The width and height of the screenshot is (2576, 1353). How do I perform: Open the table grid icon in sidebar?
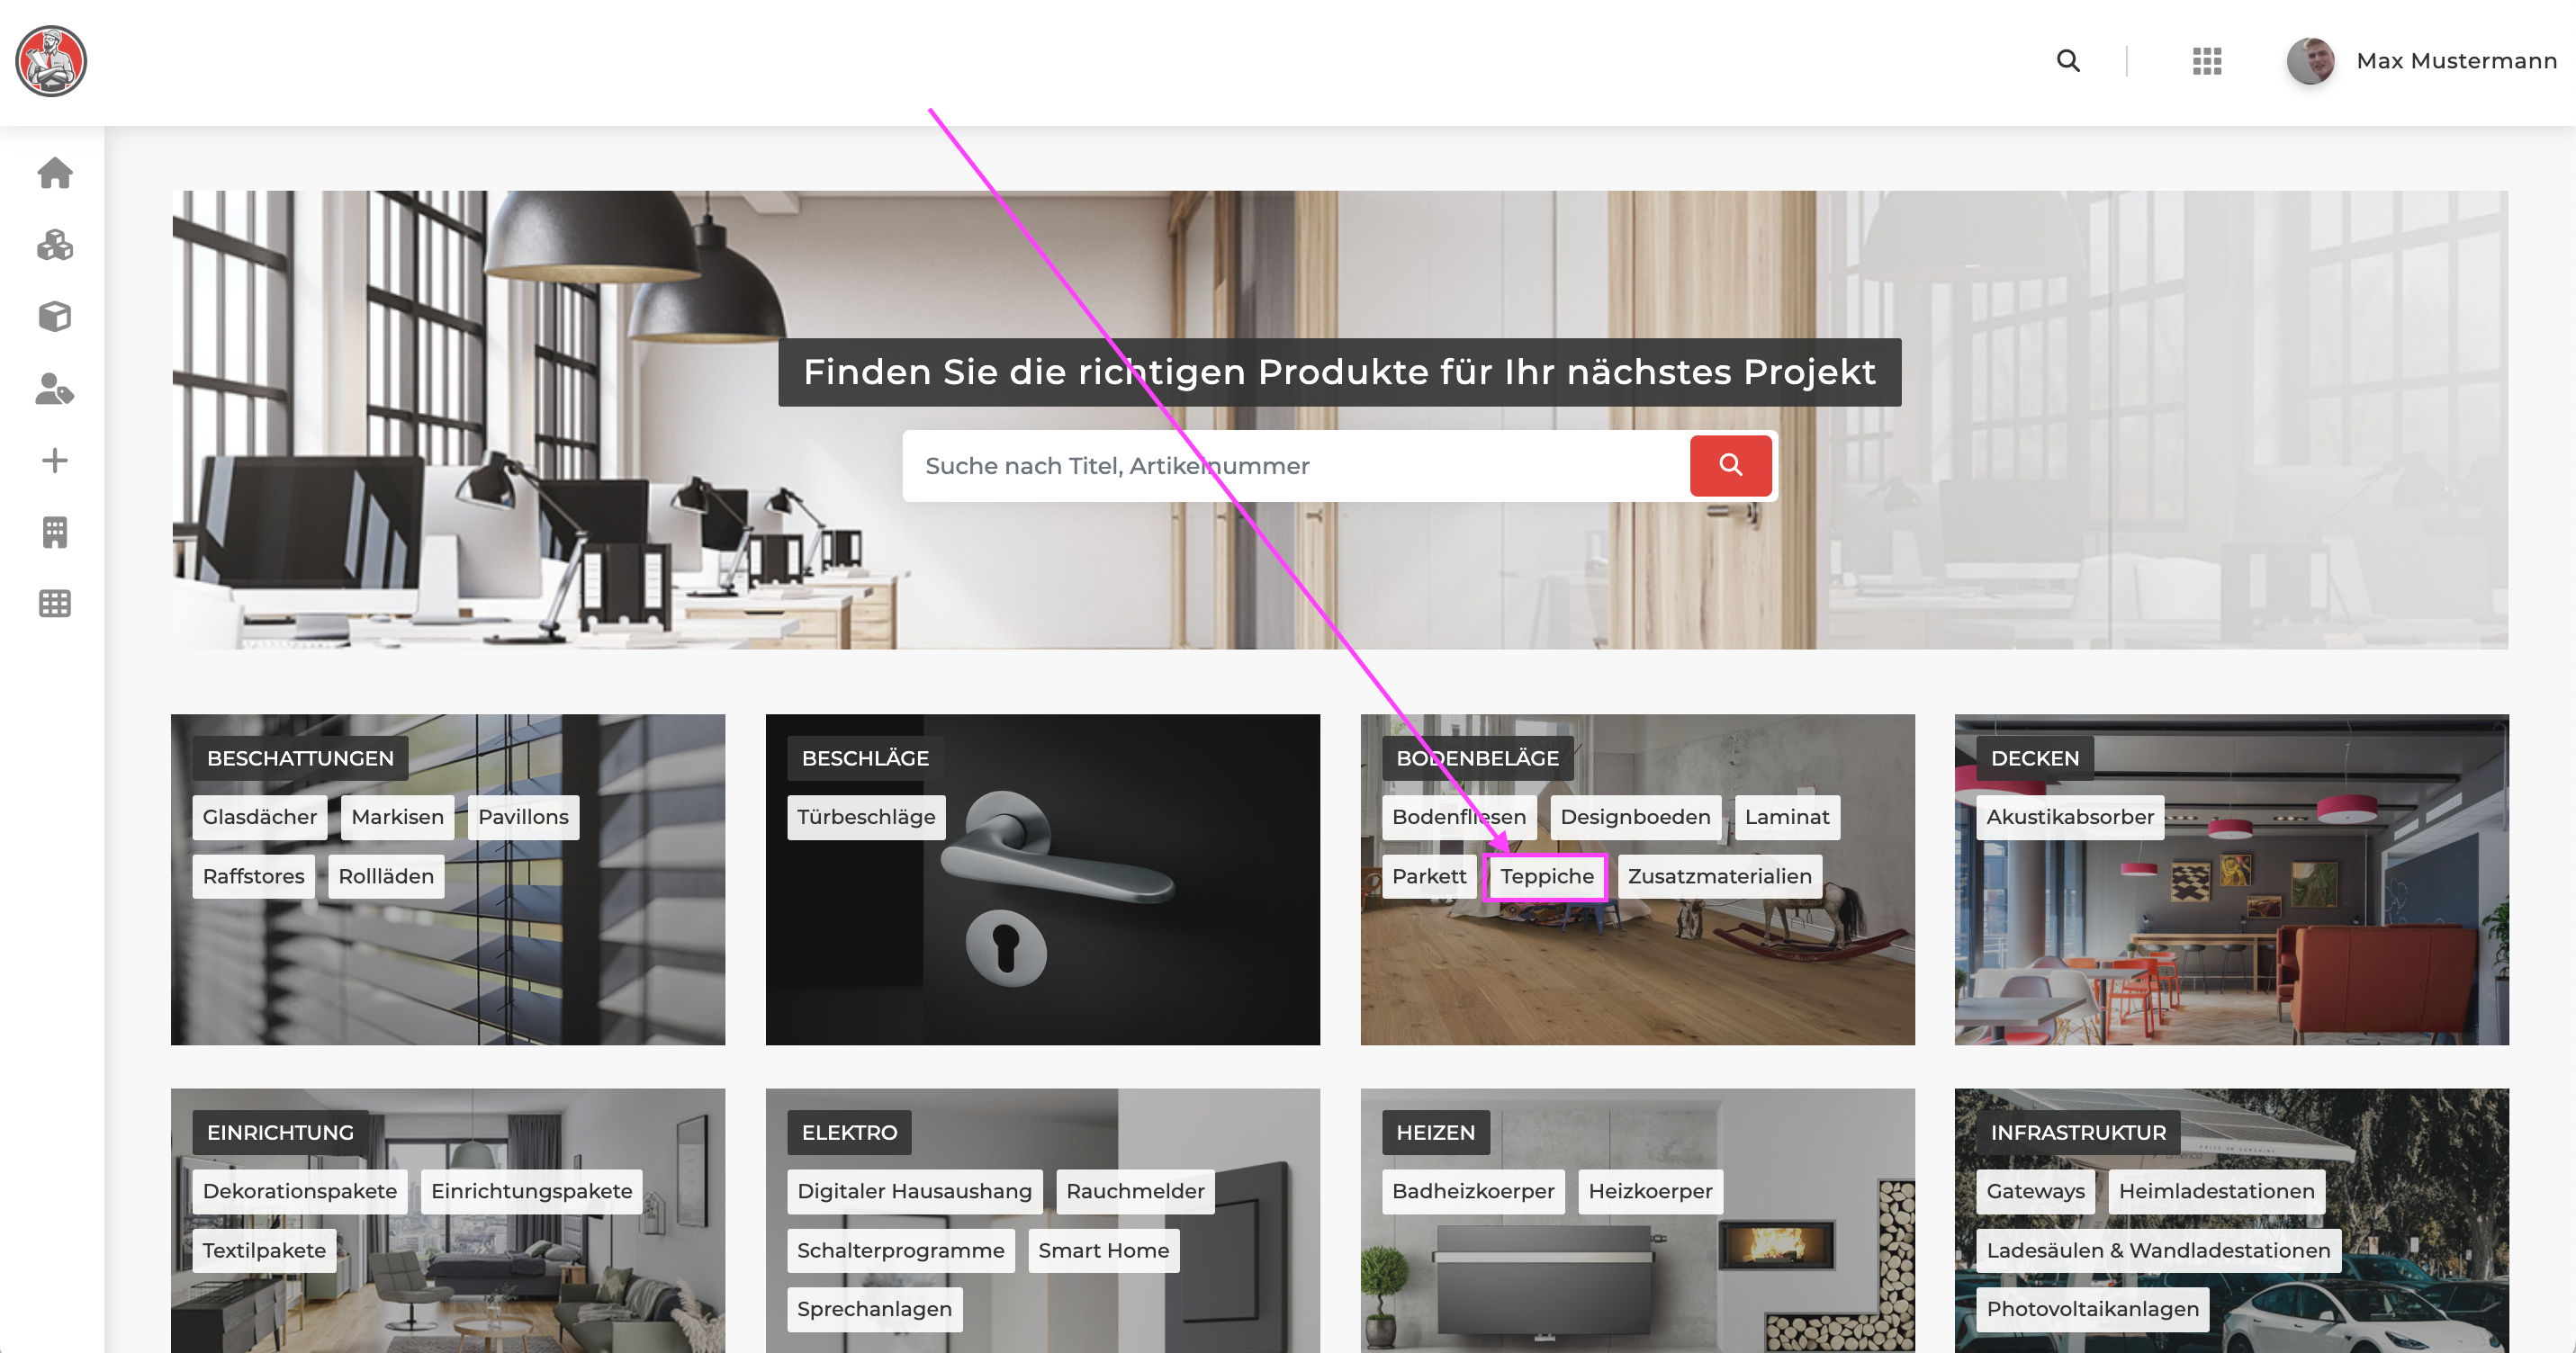[x=55, y=604]
